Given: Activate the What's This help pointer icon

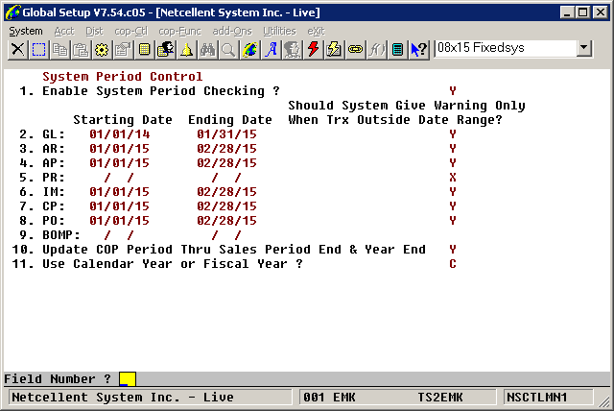Looking at the screenshot, I should pyautogui.click(x=418, y=49).
